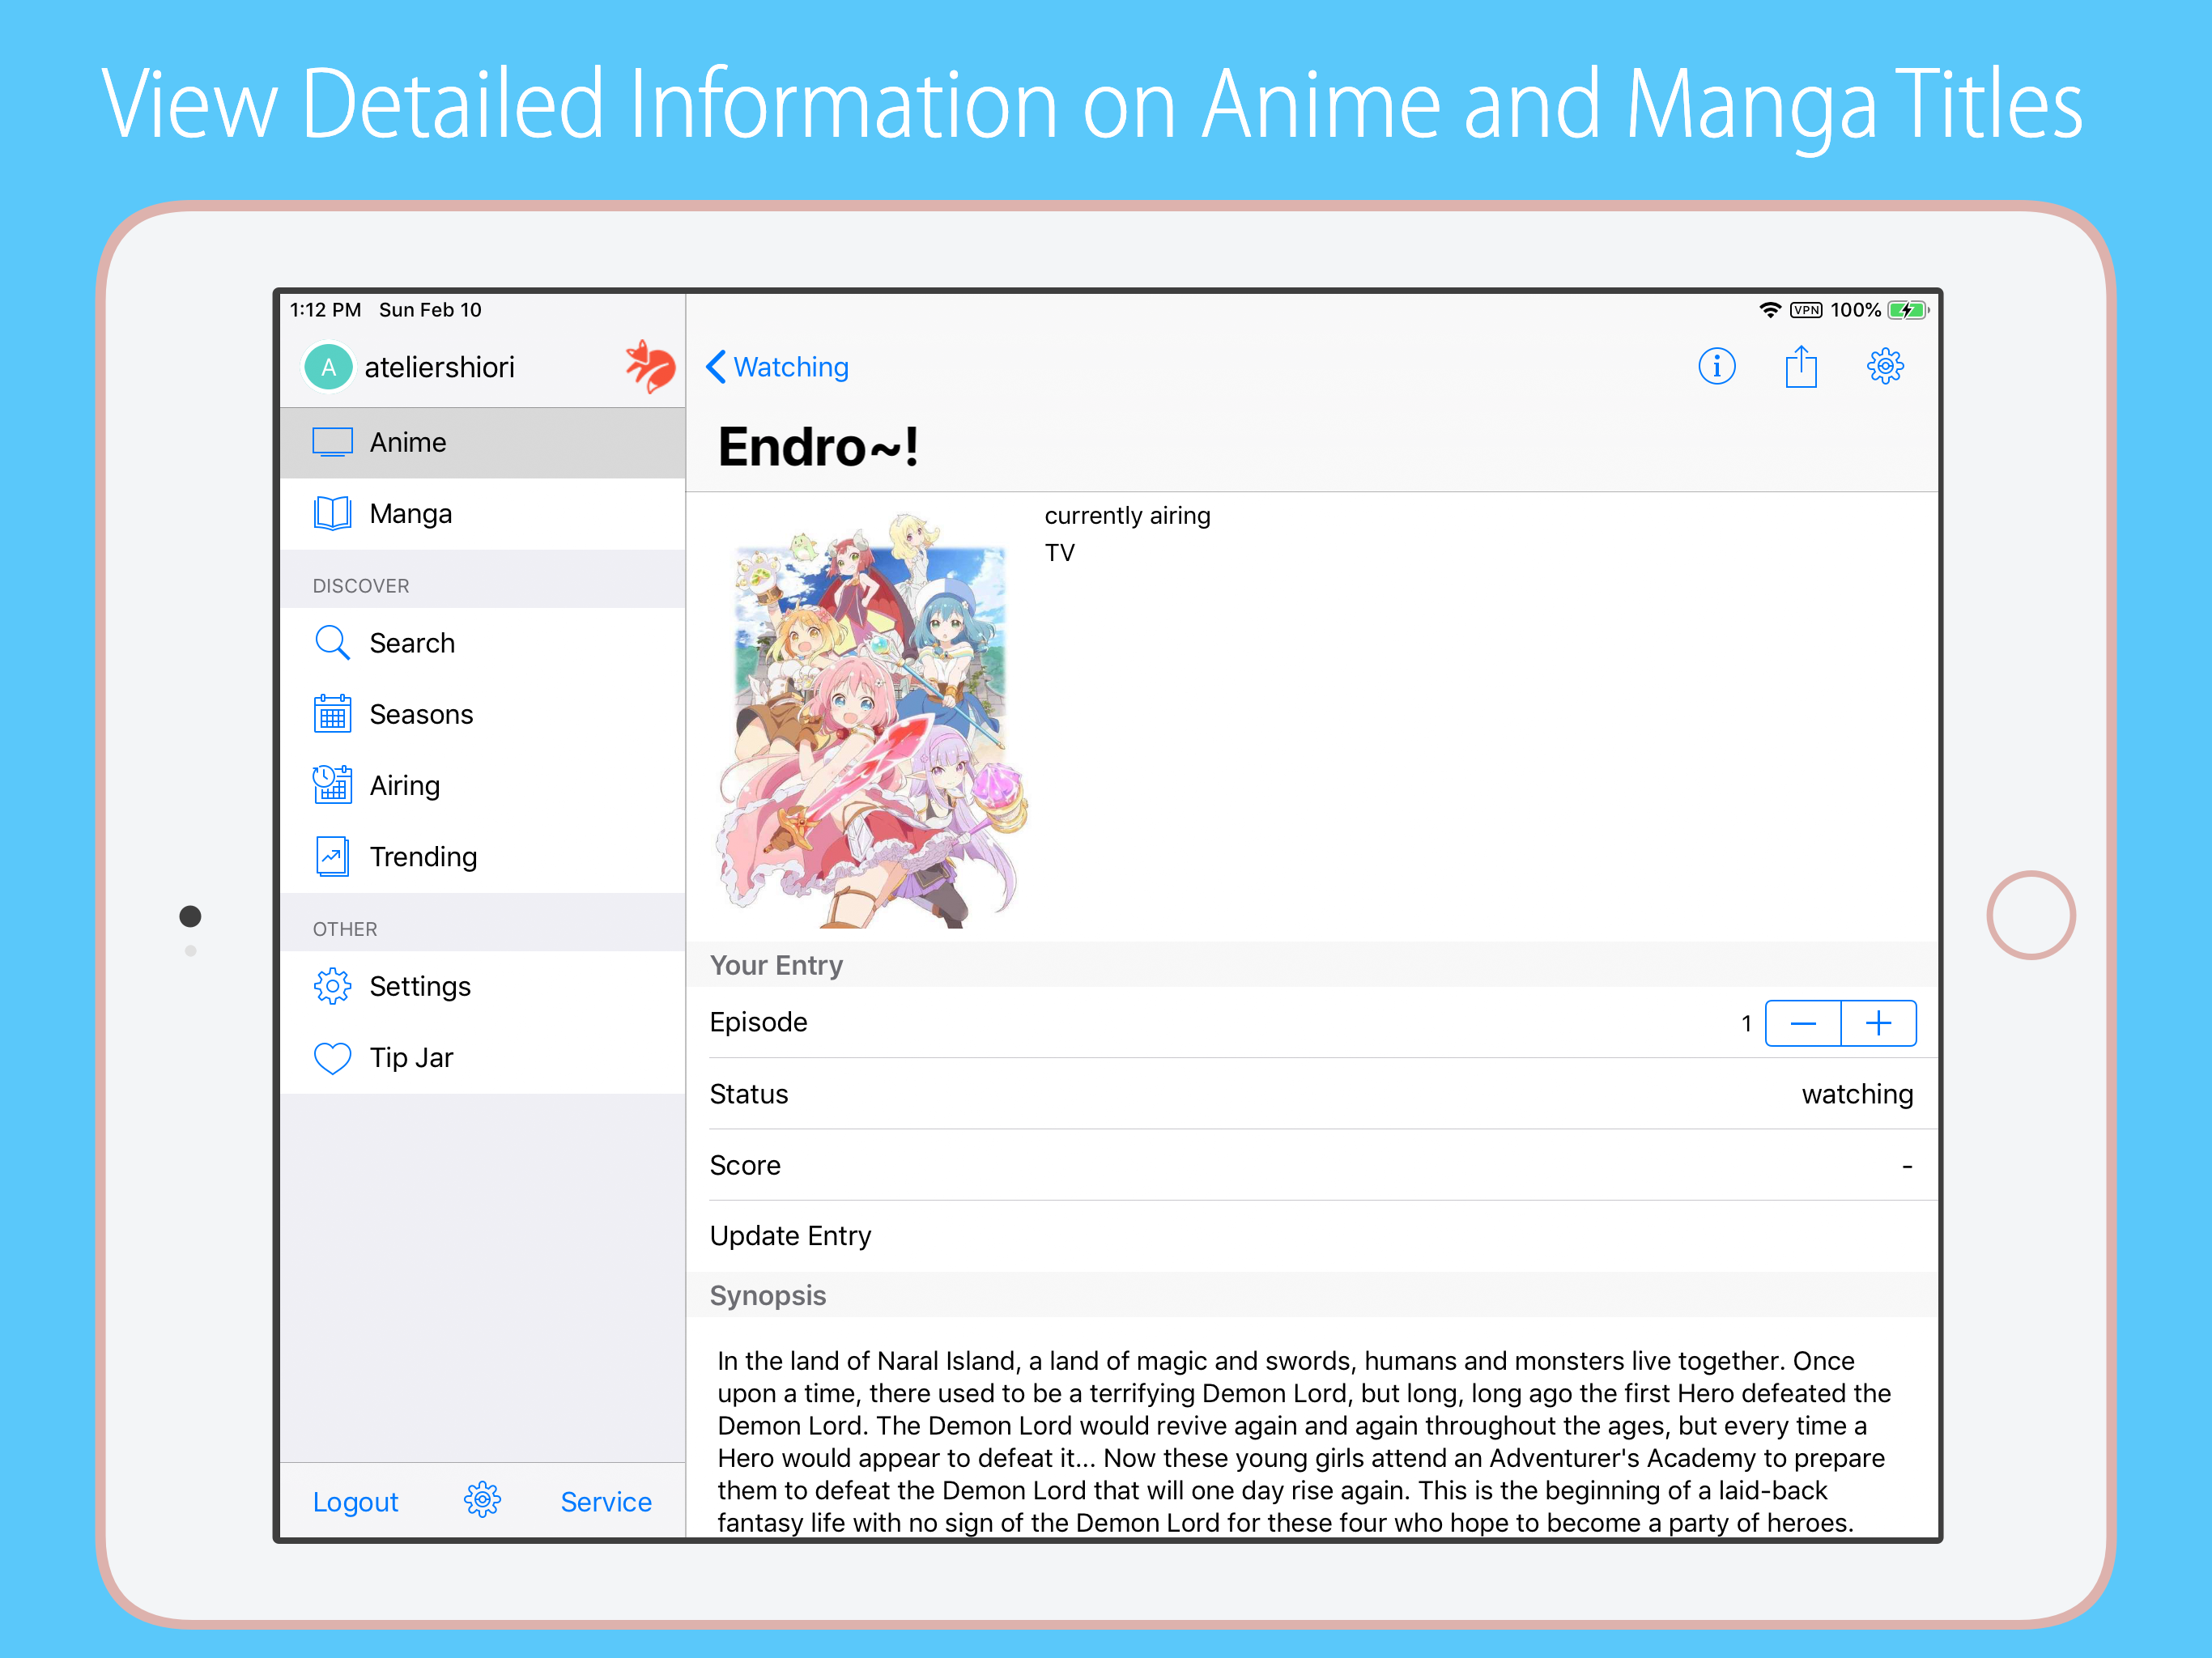Open the gear options icon beside share

(x=1885, y=366)
